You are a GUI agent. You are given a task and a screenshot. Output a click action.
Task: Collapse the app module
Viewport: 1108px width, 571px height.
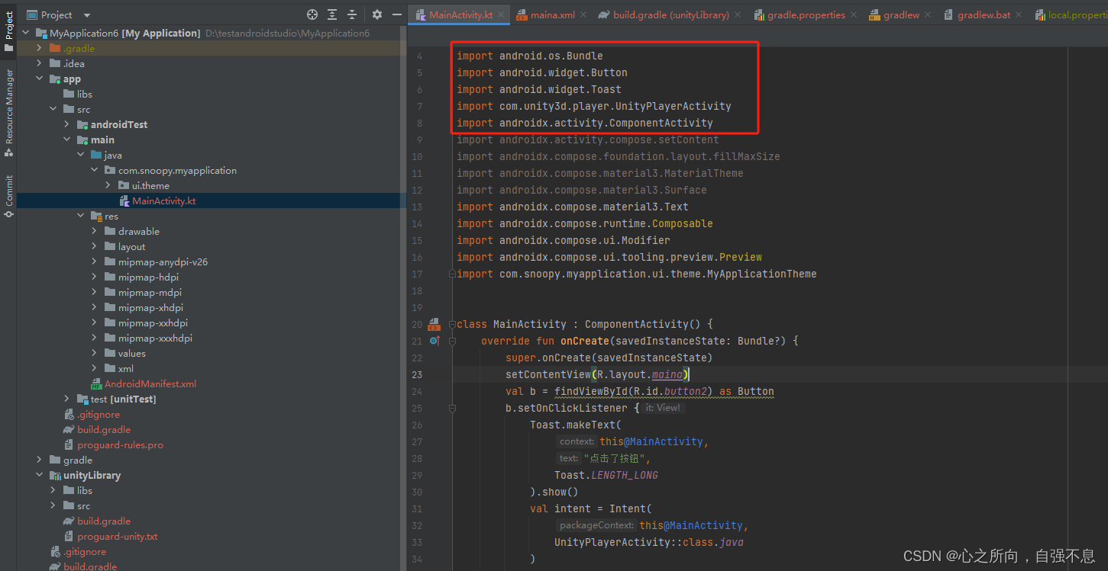[40, 79]
